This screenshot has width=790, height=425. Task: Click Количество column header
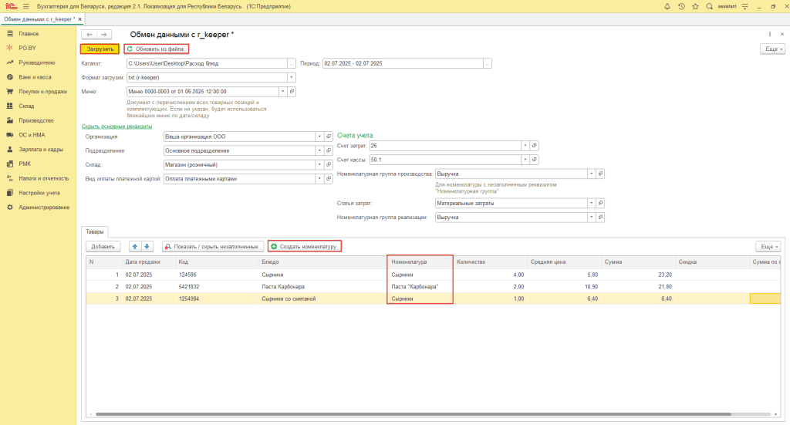click(x=490, y=261)
